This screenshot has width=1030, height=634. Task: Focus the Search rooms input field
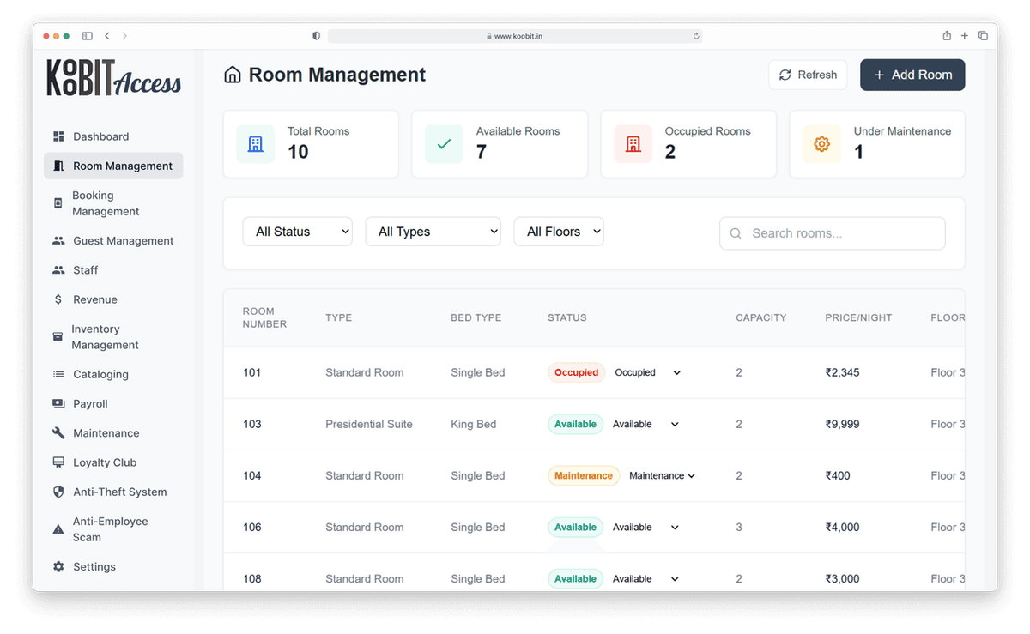point(841,233)
